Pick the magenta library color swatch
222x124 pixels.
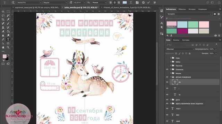pos(182,31)
